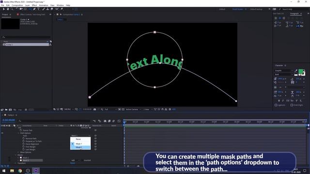
Task: Switch to Effect Controls tab
Action: coord(32,14)
